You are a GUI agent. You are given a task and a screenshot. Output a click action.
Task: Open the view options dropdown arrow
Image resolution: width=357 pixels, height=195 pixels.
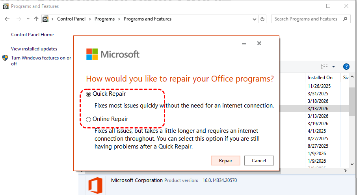tap(333, 67)
